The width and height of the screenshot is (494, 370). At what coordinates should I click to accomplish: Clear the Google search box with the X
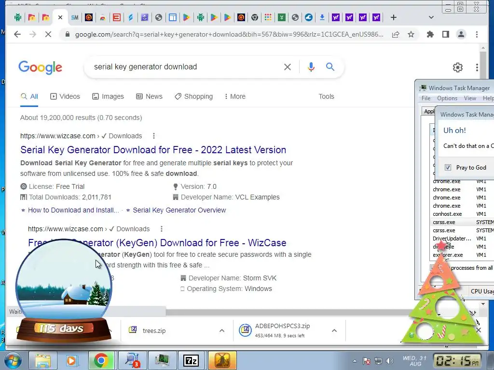(288, 66)
